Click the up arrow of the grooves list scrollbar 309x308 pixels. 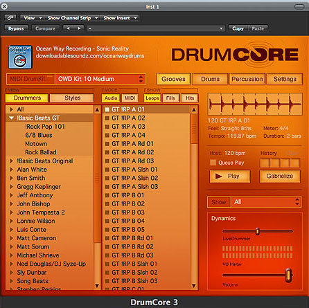pos(194,109)
